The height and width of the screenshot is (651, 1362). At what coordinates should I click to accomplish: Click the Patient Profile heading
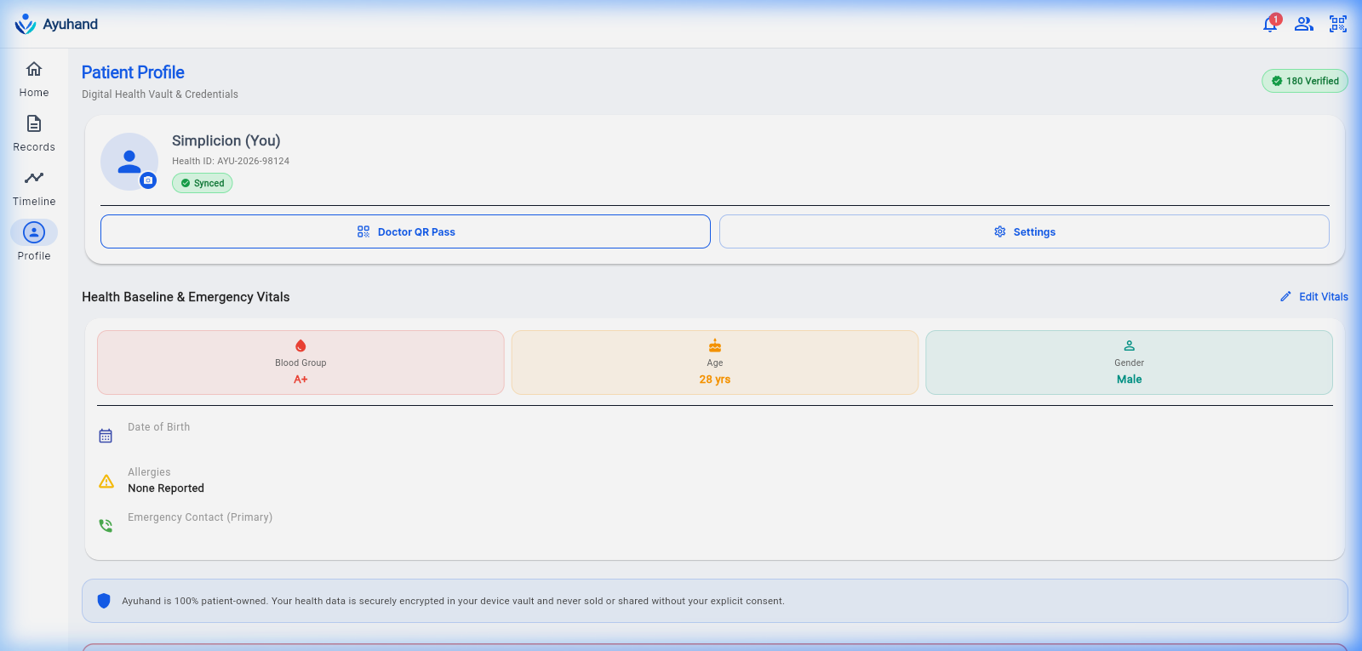[133, 72]
